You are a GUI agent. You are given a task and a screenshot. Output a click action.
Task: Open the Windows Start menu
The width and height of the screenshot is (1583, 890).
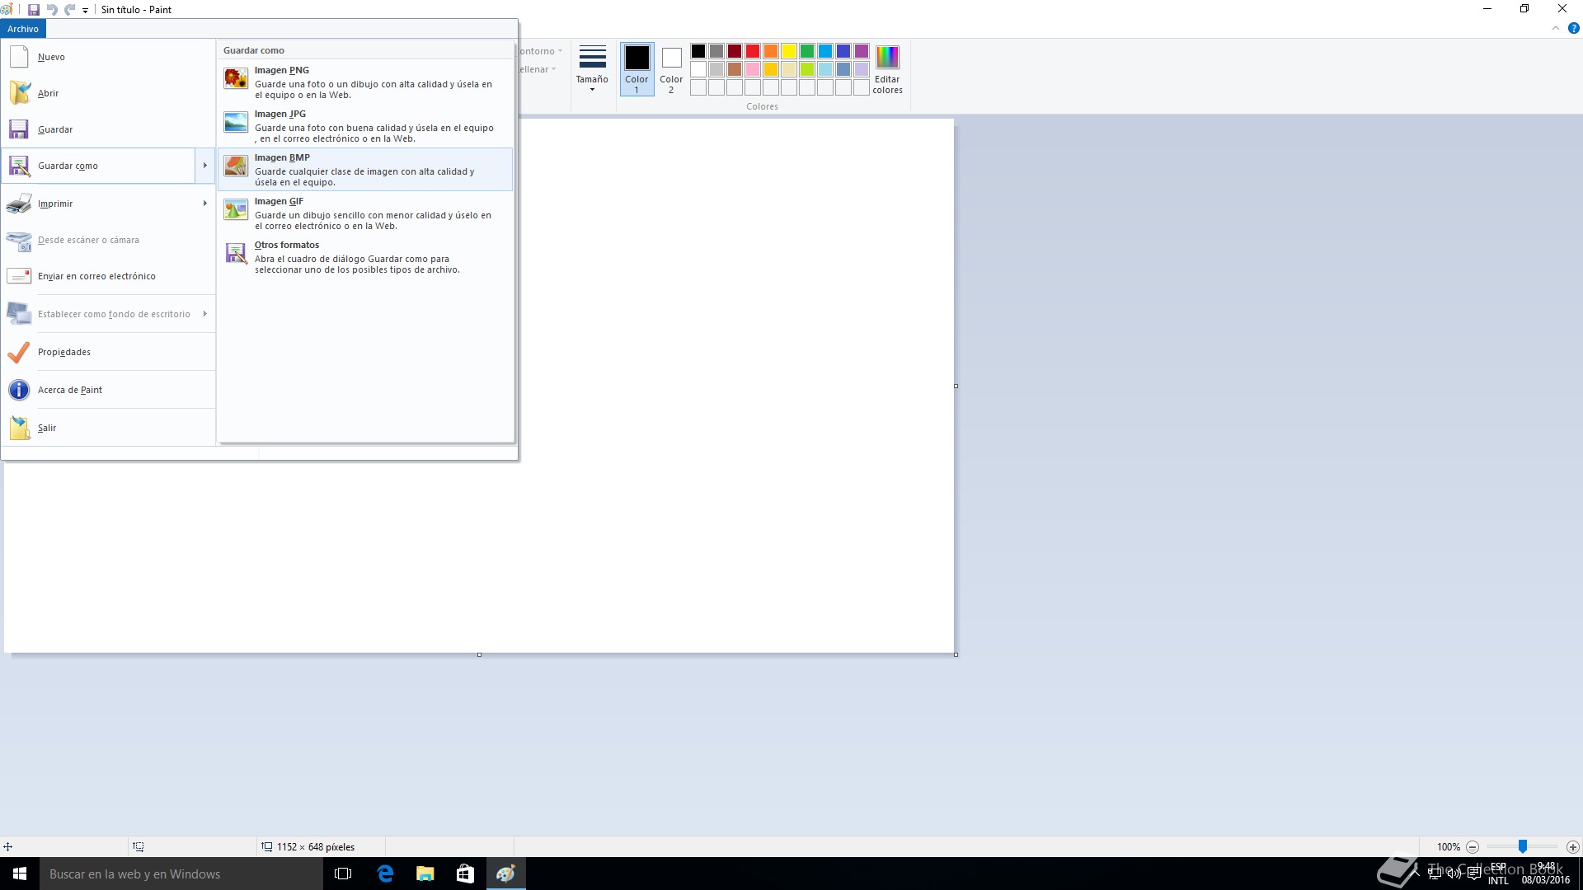pos(20,874)
